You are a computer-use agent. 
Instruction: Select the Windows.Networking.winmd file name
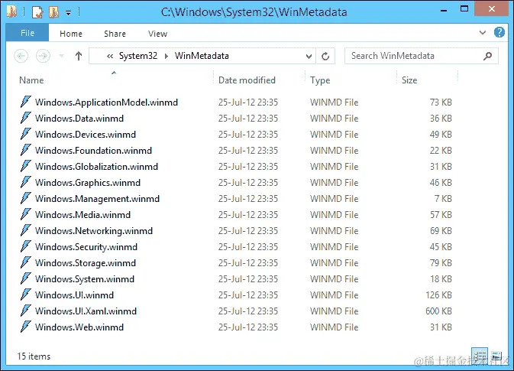pos(94,231)
